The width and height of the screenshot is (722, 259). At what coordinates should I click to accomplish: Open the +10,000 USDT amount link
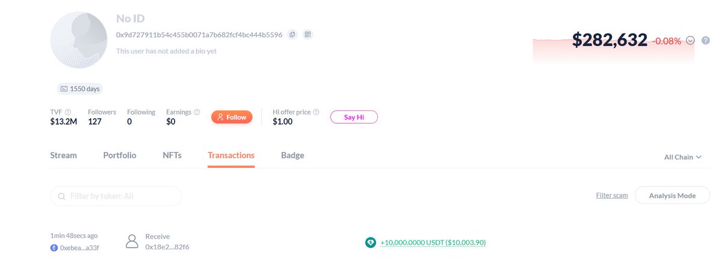433,243
